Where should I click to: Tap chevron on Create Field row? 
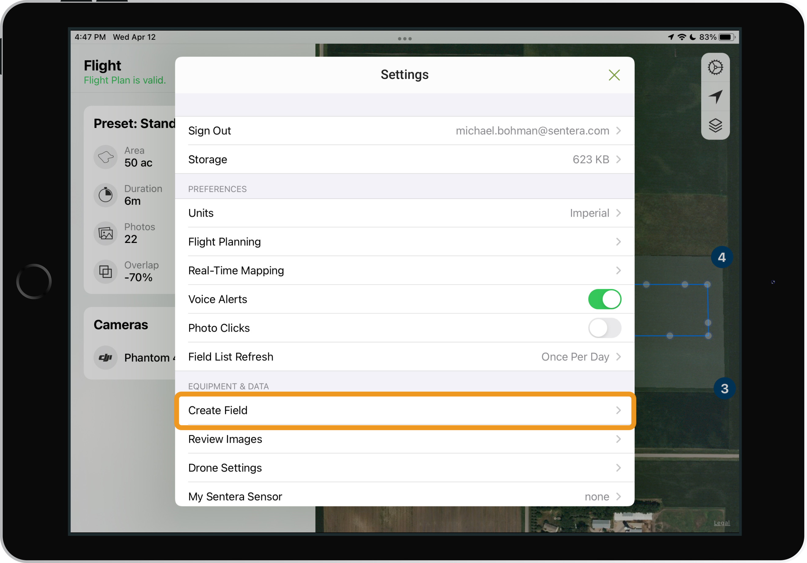(619, 410)
